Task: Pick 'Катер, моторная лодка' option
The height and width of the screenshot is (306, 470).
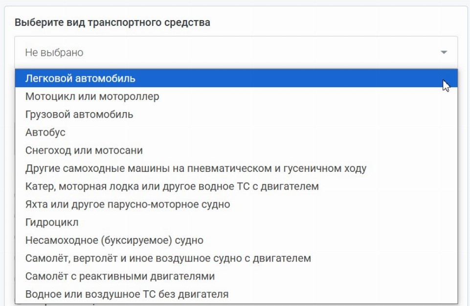Action: click(x=172, y=187)
